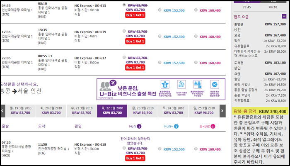
Task: Click Buy 1 Get 1 badge for UO 618
Action: pyautogui.click(x=135, y=158)
